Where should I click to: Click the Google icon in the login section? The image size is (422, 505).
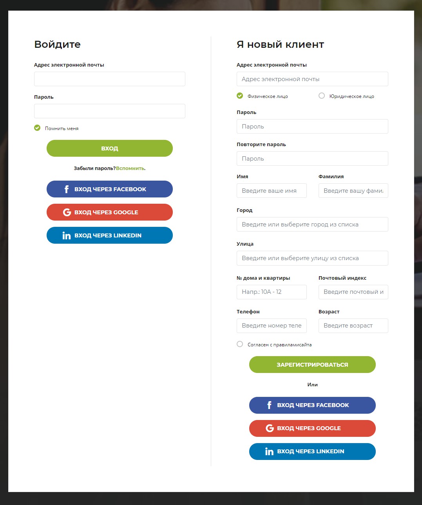(x=67, y=212)
